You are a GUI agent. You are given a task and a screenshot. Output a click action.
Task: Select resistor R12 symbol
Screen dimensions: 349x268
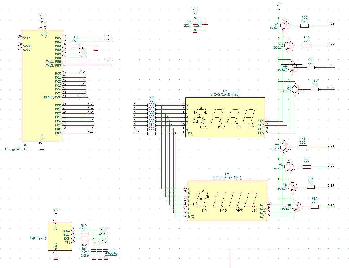(x=304, y=26)
